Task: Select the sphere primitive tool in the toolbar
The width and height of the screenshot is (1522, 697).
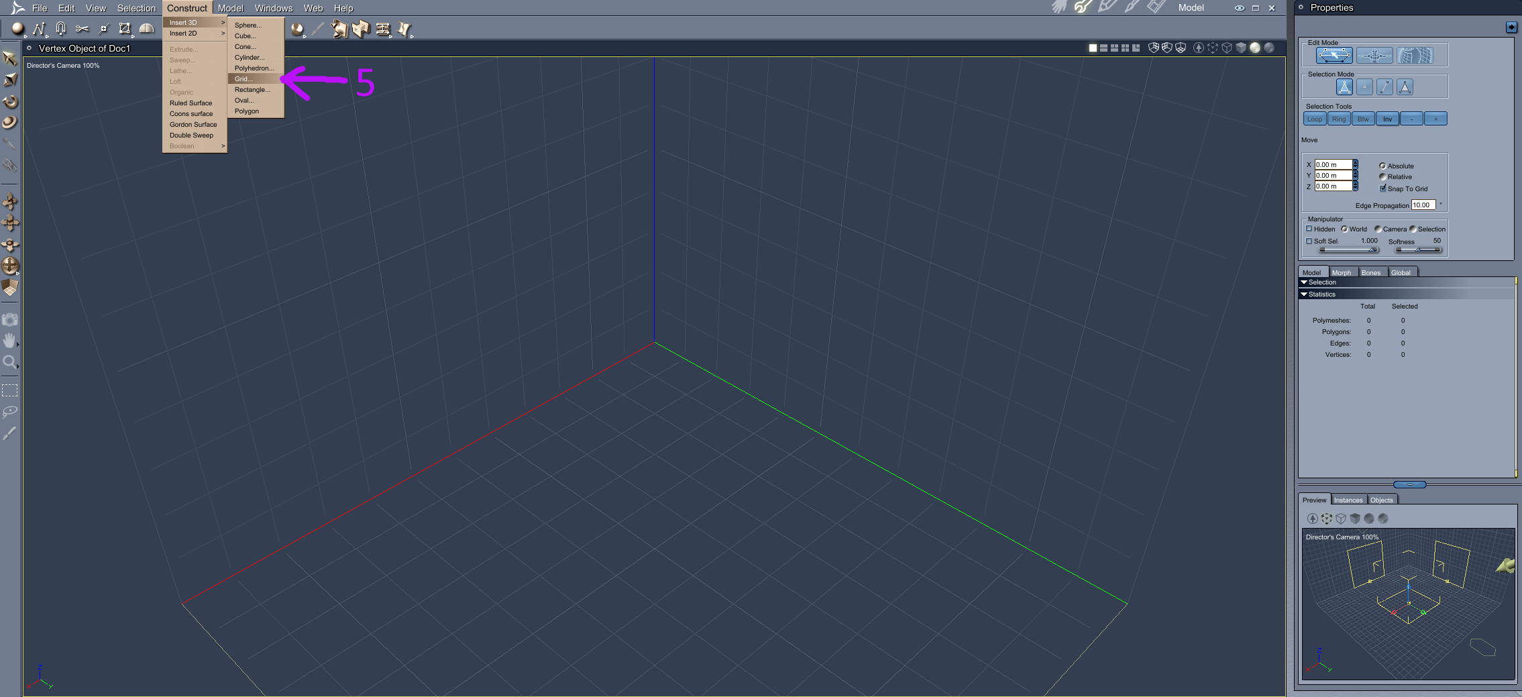Action: [x=17, y=29]
